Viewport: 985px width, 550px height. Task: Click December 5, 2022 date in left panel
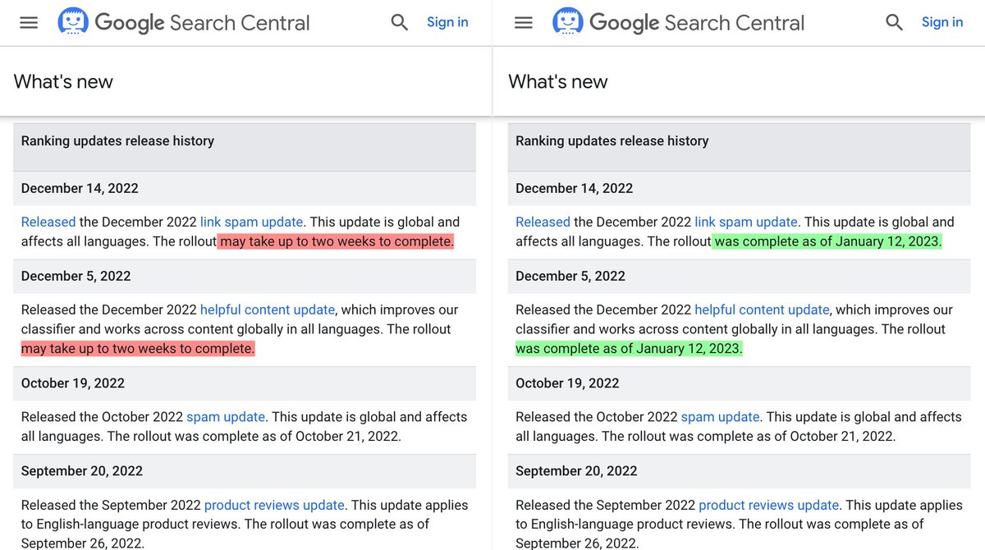click(x=76, y=276)
